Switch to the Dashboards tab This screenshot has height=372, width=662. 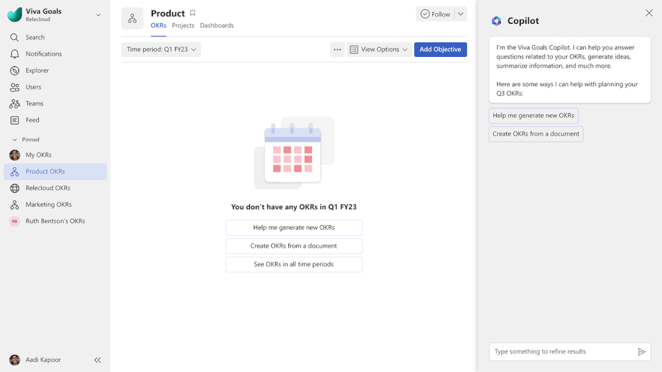(x=217, y=26)
